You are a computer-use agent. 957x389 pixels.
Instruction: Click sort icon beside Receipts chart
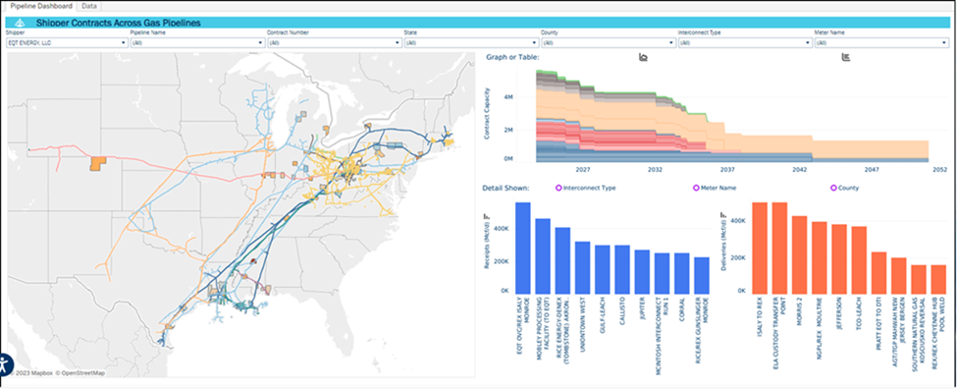487,216
